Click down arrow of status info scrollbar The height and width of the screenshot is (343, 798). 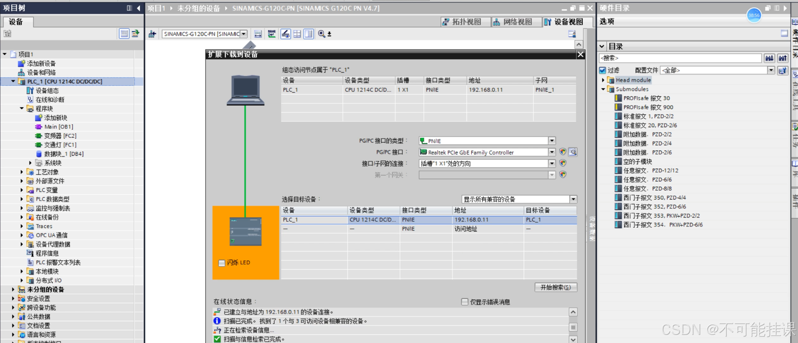(x=573, y=339)
